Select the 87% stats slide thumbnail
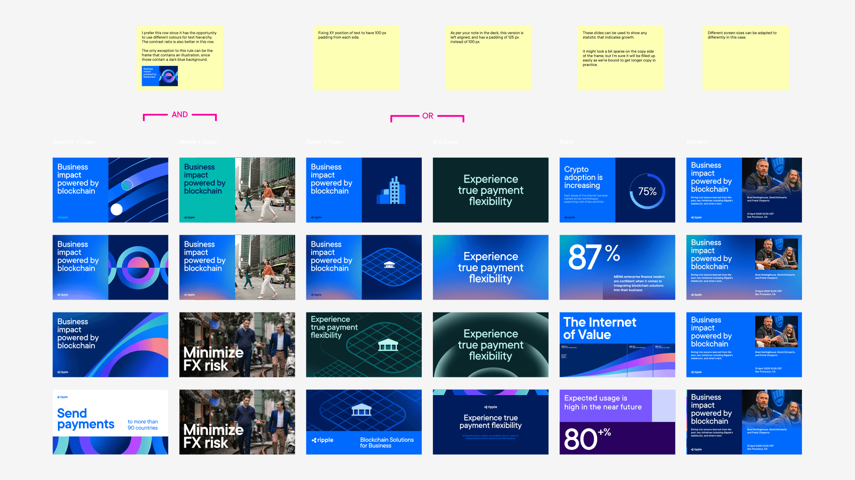Viewport: 855px width, 480px height. tap(617, 267)
